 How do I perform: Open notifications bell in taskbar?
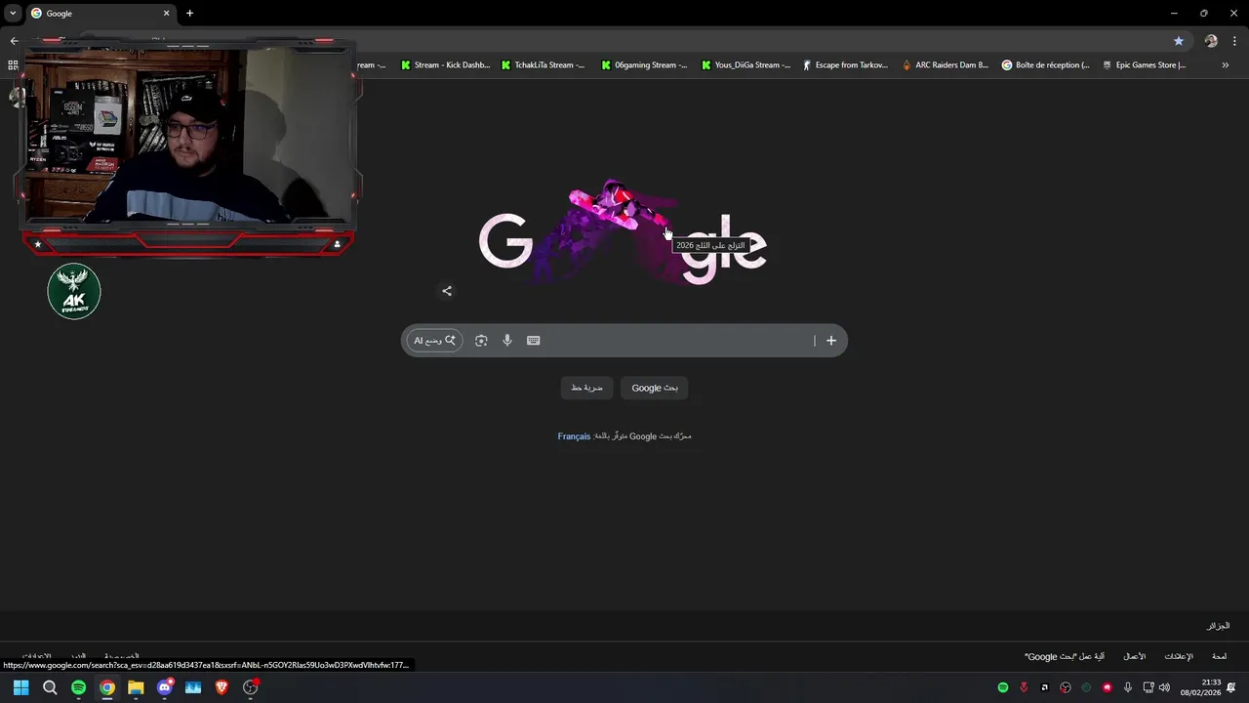click(x=1231, y=687)
